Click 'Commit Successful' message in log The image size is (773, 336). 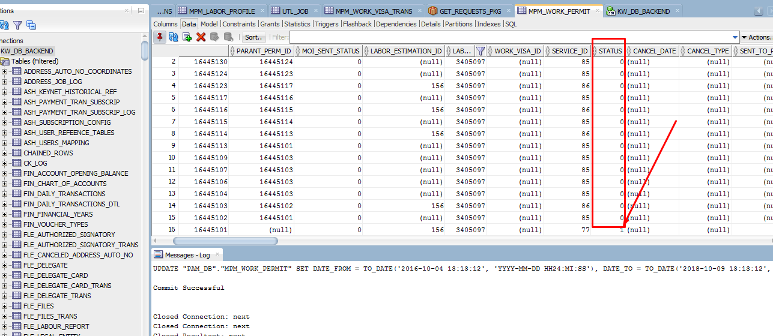189,288
